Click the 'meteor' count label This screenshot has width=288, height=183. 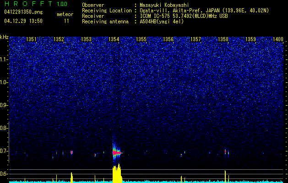pos(65,14)
